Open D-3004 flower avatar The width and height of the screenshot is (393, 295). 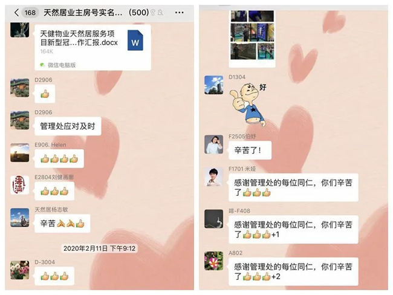click(x=19, y=270)
